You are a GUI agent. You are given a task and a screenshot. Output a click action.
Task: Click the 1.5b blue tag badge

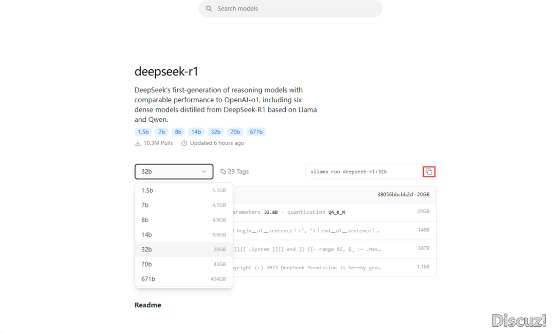pyautogui.click(x=143, y=132)
